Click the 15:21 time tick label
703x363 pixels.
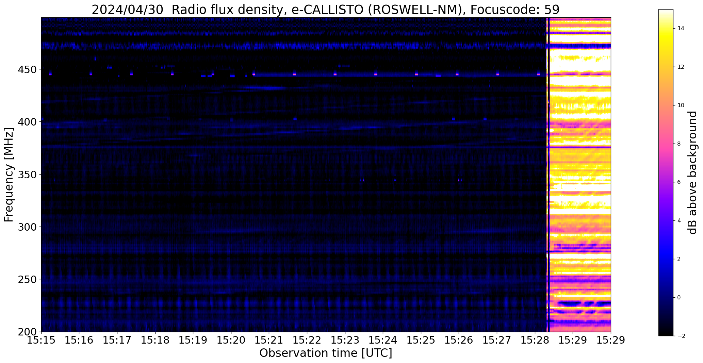click(x=269, y=341)
